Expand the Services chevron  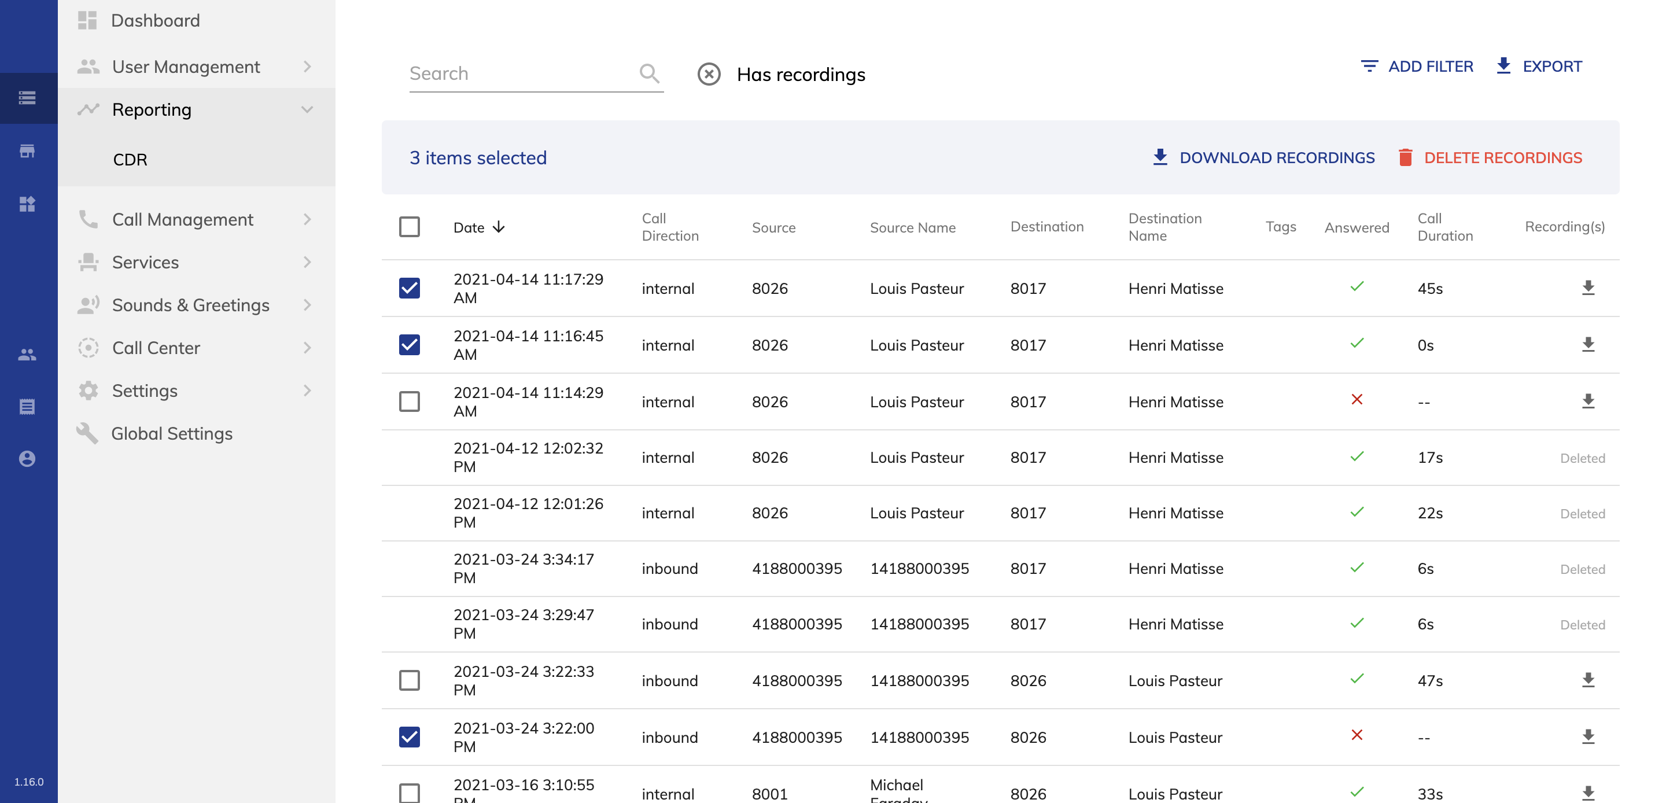click(x=307, y=262)
